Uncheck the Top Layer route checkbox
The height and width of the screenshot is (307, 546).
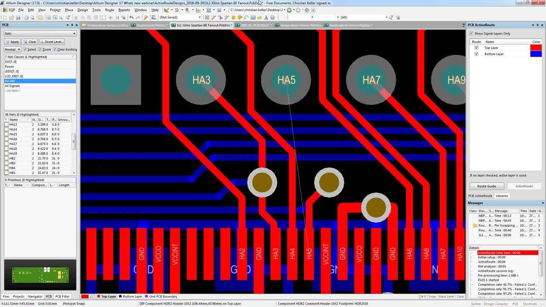476,48
